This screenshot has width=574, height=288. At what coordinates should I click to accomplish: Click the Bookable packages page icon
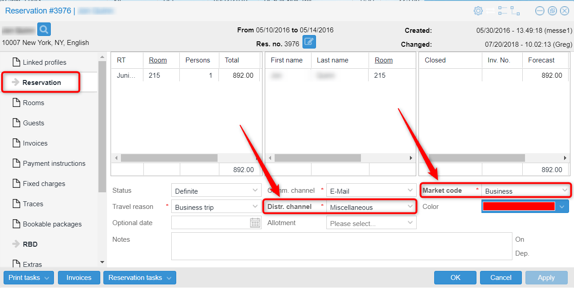(x=16, y=224)
